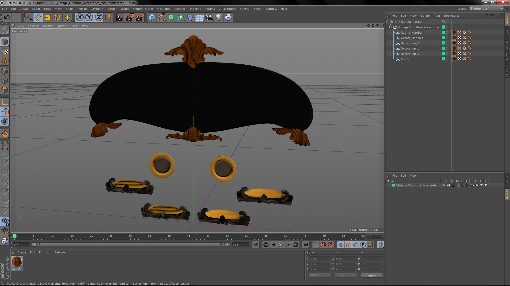Open the deformer objects icon
Viewport: 510px width, 286px height.
[190, 17]
